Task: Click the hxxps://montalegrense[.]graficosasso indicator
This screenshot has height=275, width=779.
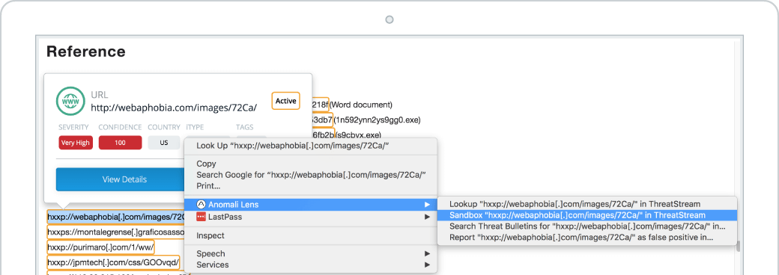Action: point(116,232)
